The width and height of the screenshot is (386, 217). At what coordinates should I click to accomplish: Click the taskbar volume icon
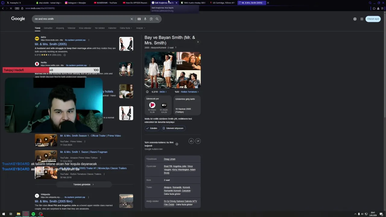tap(362, 214)
